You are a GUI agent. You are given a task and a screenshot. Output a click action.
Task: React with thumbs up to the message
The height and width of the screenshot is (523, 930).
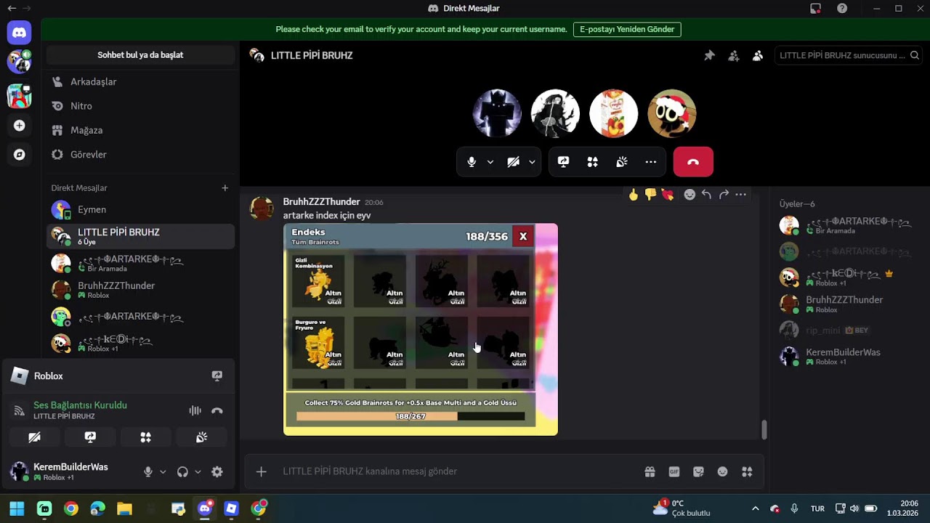pyautogui.click(x=634, y=195)
